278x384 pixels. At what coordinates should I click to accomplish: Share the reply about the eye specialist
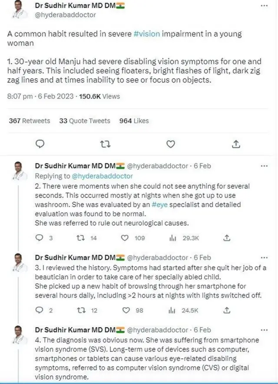coord(227,238)
